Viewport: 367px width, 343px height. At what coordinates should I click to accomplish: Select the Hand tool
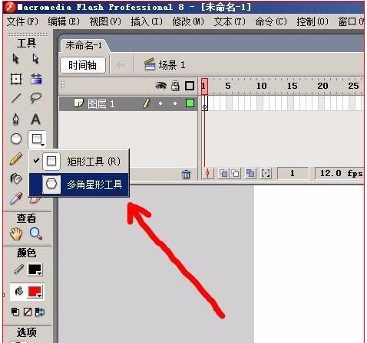(x=16, y=234)
